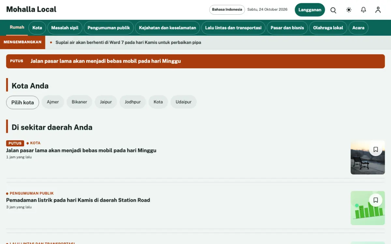
Task: Toggle light/dark theme sun icon
Action: pyautogui.click(x=349, y=10)
